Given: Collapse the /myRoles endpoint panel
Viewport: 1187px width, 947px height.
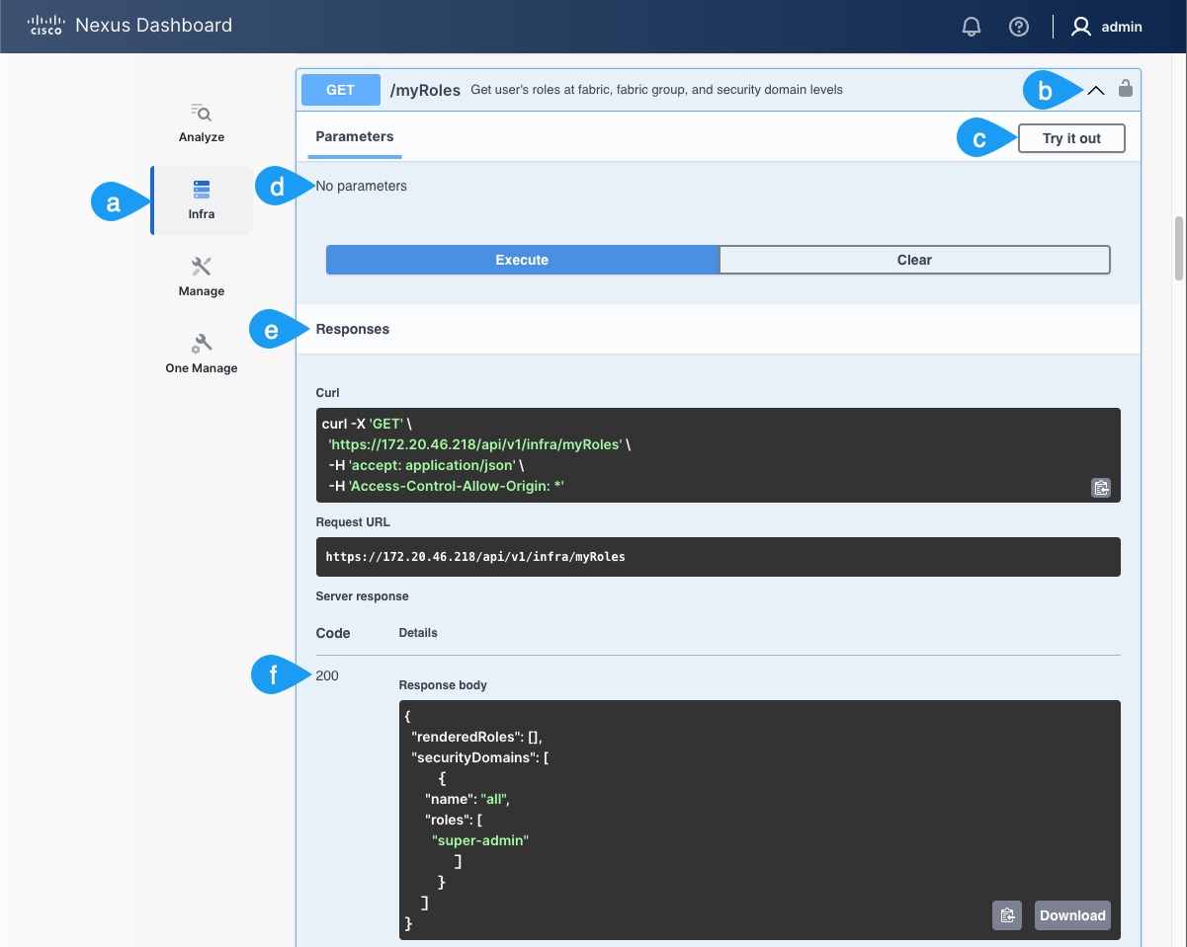Looking at the screenshot, I should pyautogui.click(x=1095, y=89).
